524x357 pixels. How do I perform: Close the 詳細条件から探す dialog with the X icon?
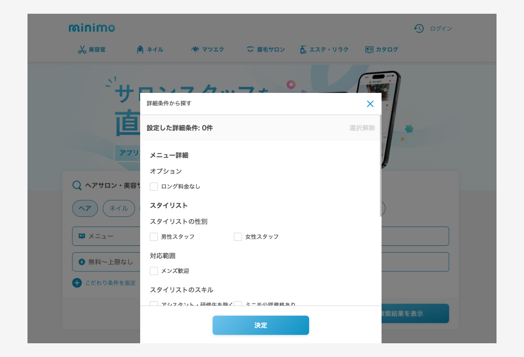click(x=370, y=104)
